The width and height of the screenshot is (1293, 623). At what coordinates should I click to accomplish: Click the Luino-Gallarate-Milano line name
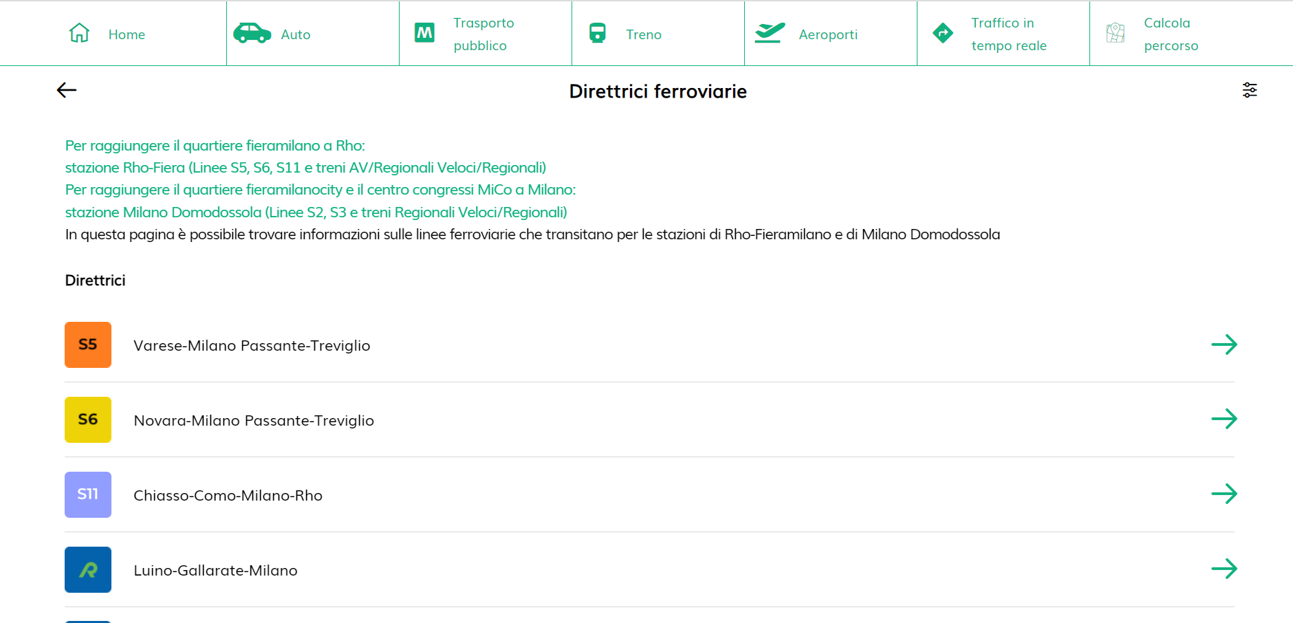click(x=215, y=571)
